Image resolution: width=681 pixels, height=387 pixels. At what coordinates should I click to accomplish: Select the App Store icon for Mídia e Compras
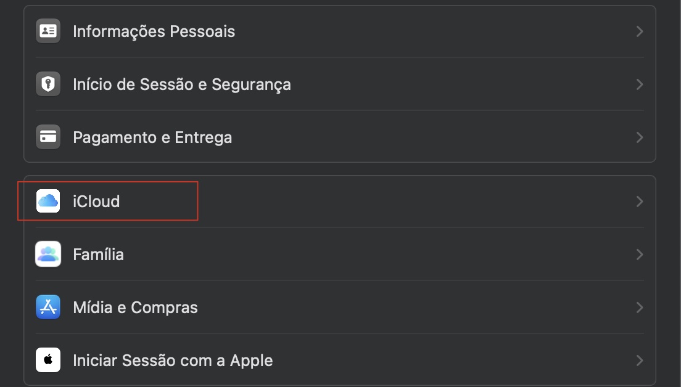click(x=48, y=307)
